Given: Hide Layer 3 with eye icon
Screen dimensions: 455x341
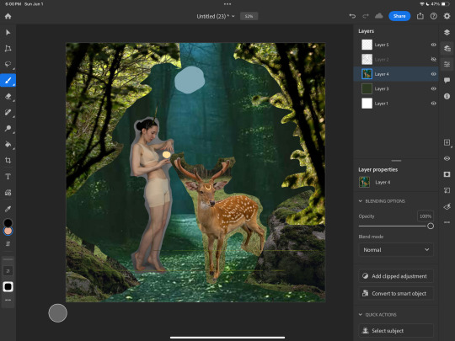Looking at the screenshot, I should coord(434,88).
